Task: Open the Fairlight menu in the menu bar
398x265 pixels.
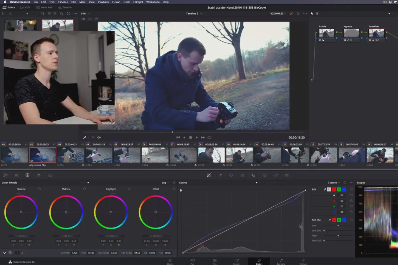Action: 139,2
